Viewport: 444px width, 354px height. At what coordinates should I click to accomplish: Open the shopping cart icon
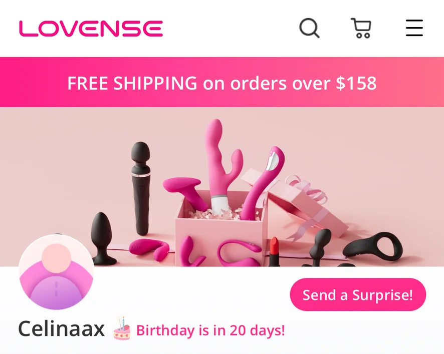[x=361, y=28]
